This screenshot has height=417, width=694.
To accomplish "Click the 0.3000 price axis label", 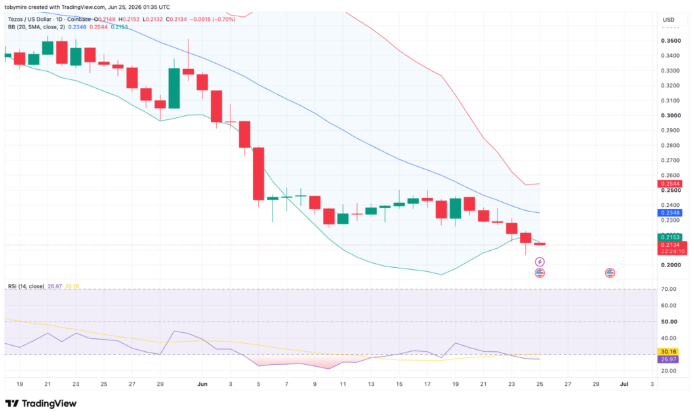I will click(x=671, y=115).
